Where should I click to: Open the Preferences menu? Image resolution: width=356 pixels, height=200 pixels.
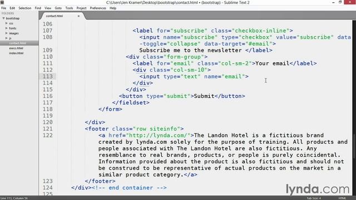tap(98, 8)
